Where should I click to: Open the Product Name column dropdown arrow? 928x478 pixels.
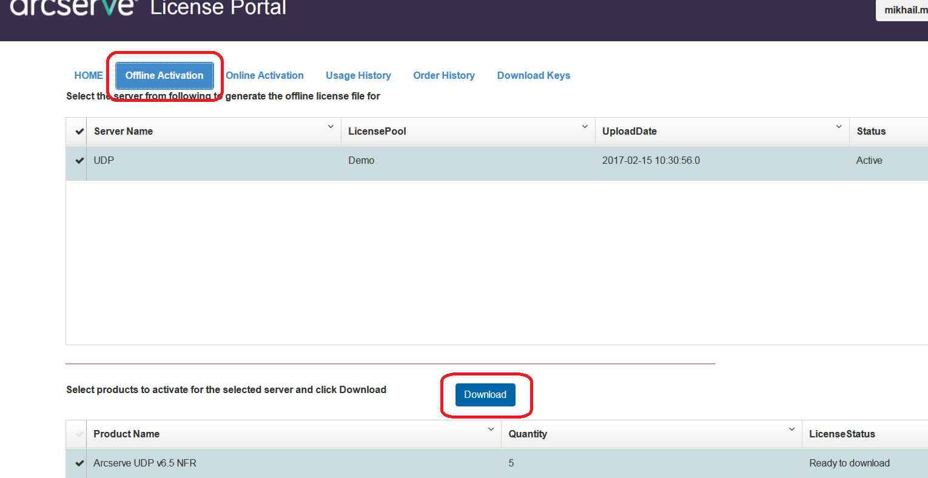click(x=491, y=429)
